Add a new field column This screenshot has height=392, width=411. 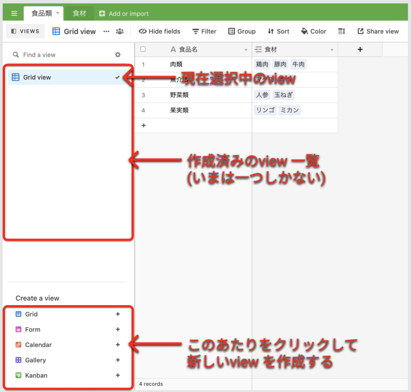360,49
